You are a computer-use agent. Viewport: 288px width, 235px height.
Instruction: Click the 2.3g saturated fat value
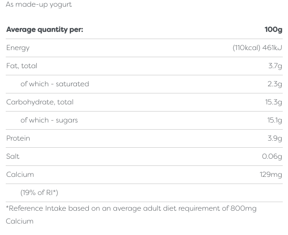pyautogui.click(x=275, y=84)
